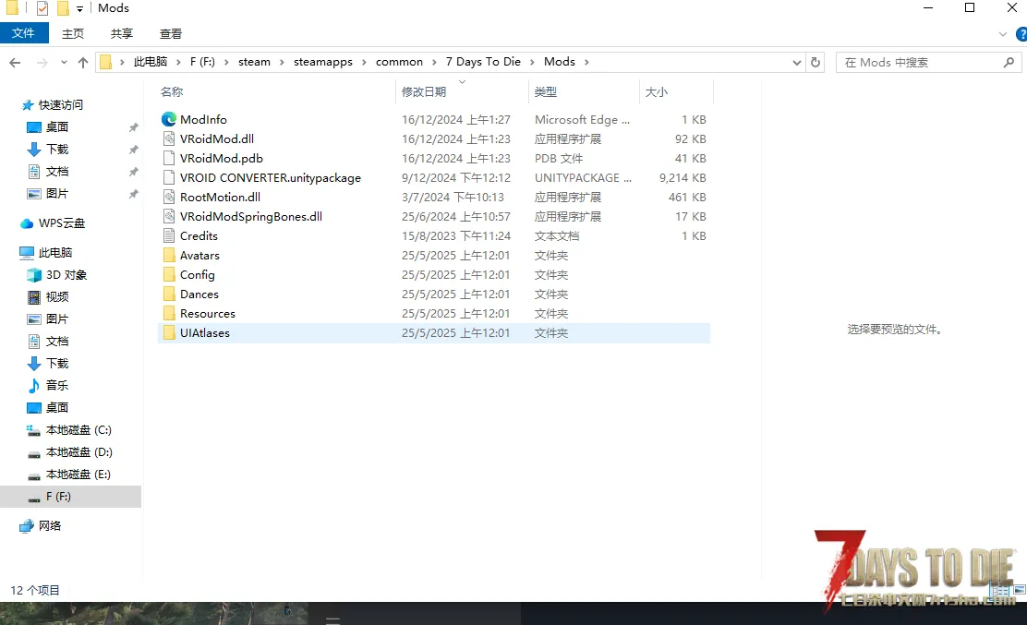Go forward with the forward arrow
Screen dimensions: 1027x625
(x=42, y=62)
